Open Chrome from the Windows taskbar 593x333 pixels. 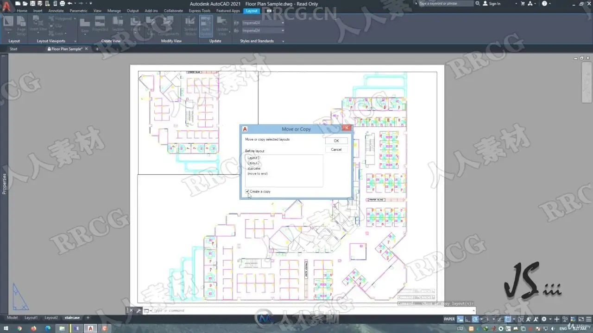click(x=19, y=328)
